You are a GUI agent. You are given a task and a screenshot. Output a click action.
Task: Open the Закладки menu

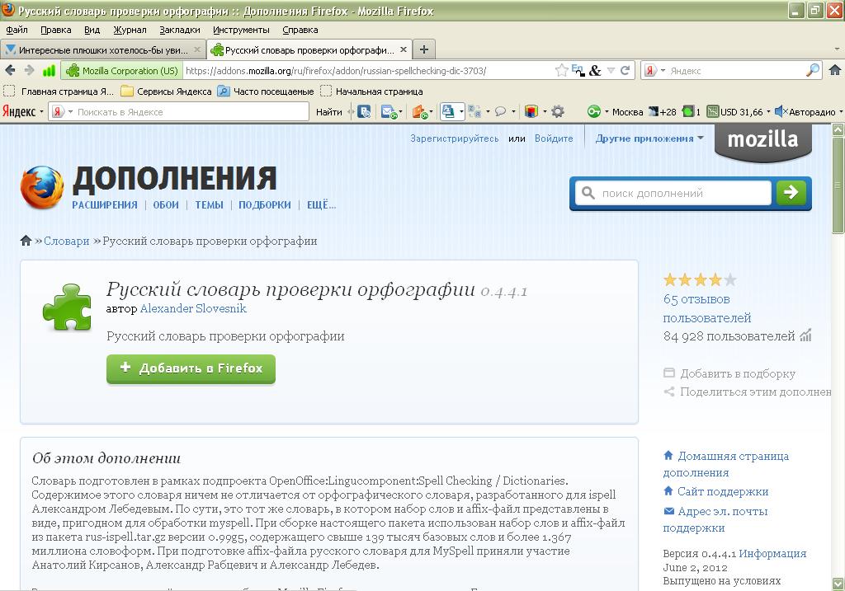(179, 30)
